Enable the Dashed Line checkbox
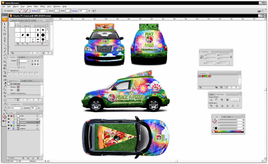 pos(8,71)
